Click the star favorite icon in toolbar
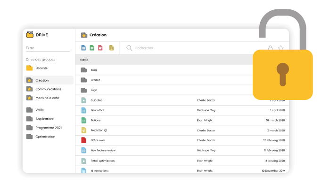Image resolution: width=330 pixels, height=184 pixels. [x=280, y=48]
